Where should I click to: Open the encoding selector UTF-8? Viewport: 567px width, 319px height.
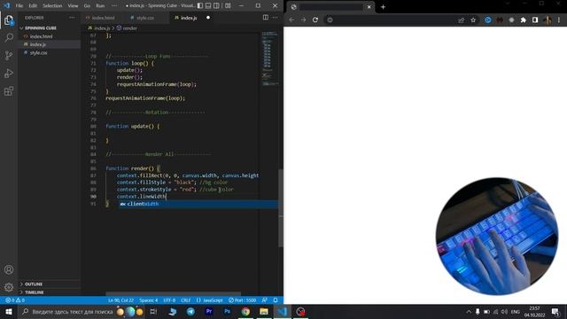[169, 300]
